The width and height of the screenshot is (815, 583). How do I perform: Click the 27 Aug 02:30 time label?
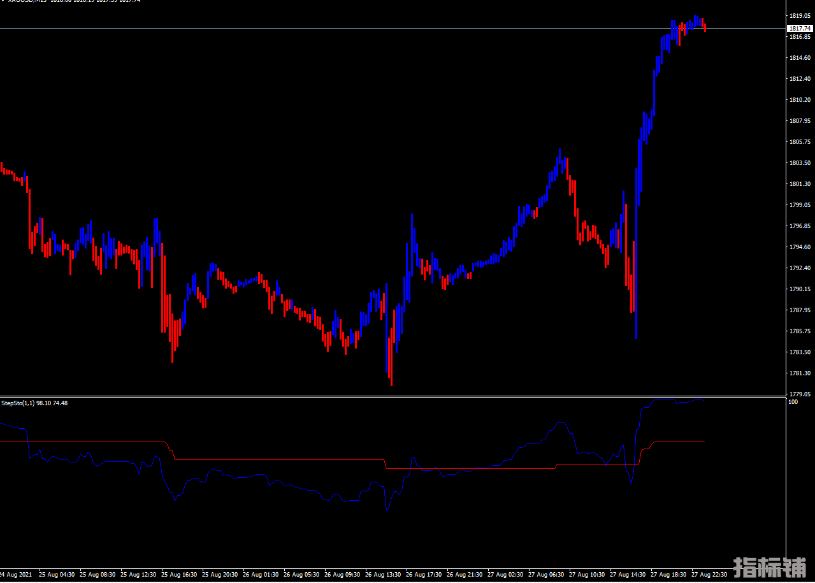pyautogui.click(x=505, y=575)
